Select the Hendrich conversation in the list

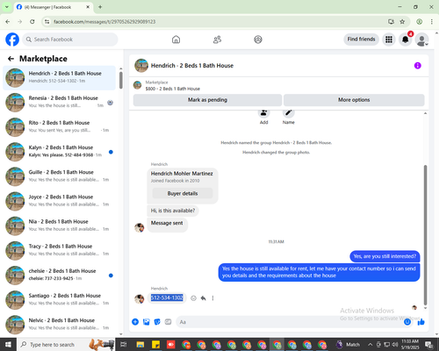point(60,78)
